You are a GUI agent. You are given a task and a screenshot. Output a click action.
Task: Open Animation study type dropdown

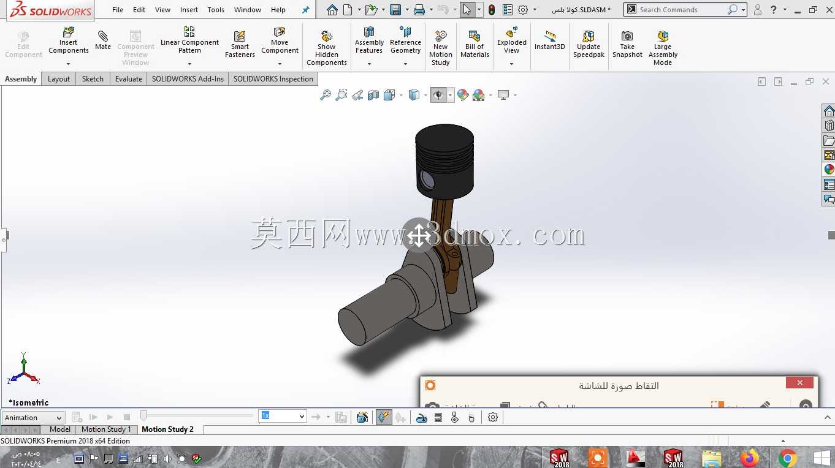point(33,418)
